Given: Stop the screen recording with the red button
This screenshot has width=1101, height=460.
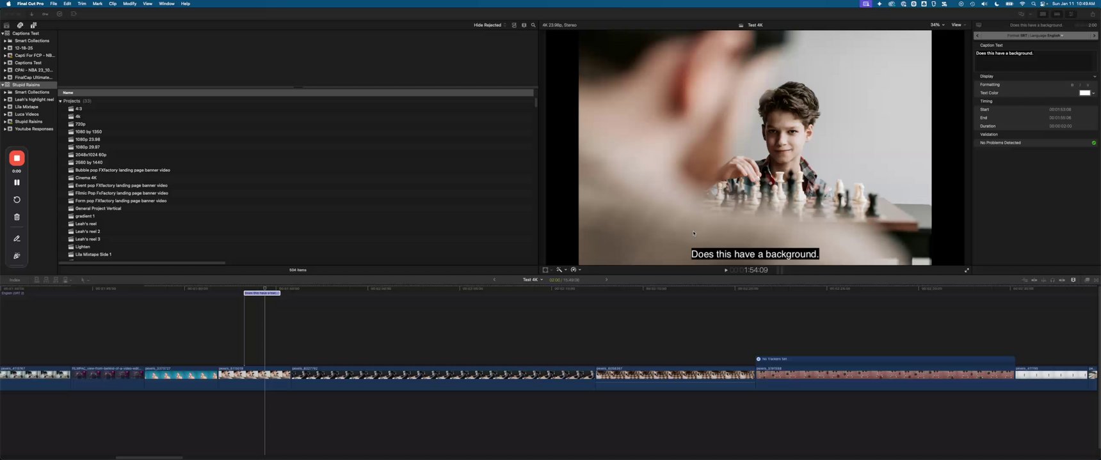Looking at the screenshot, I should 17,158.
